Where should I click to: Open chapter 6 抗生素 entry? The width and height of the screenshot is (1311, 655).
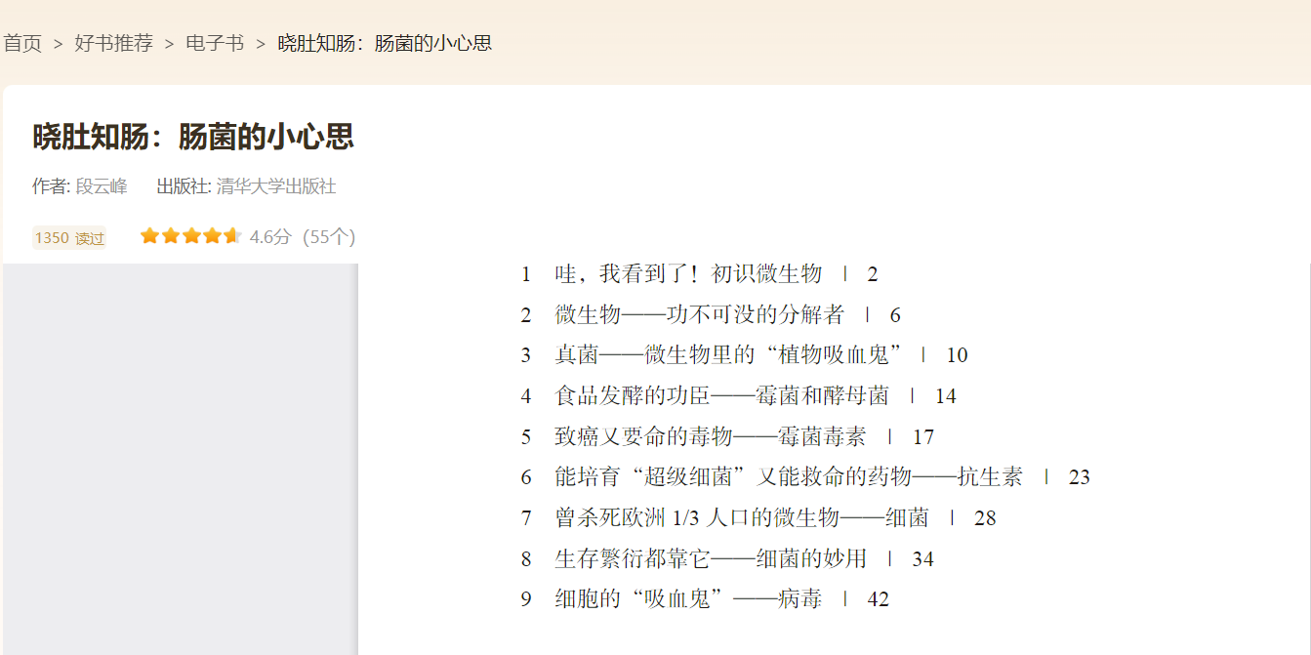[805, 477]
